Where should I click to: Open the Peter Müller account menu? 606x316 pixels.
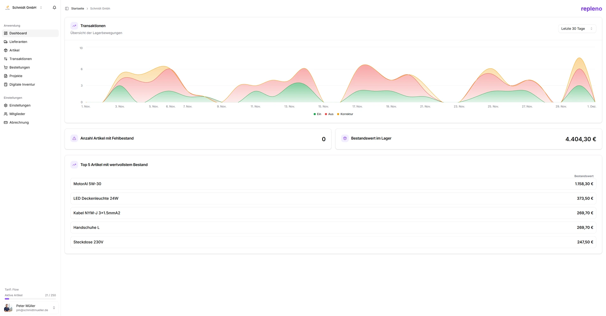point(30,307)
